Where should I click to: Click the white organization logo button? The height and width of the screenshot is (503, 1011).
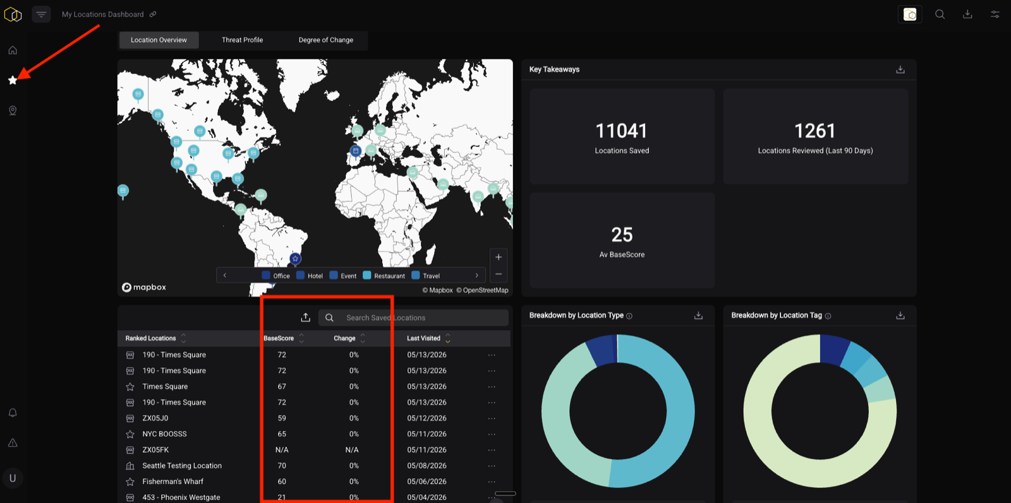pos(910,14)
